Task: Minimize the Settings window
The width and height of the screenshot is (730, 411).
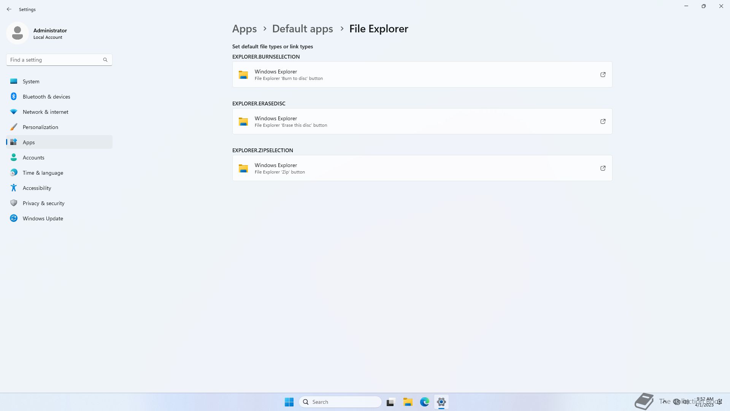Action: tap(686, 6)
